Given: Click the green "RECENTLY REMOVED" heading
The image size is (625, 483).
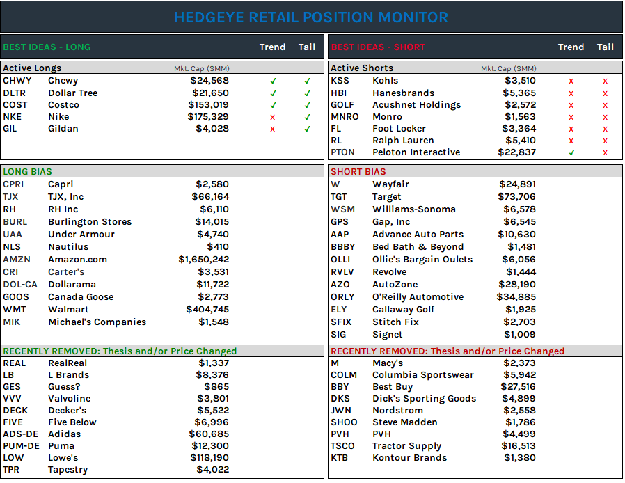Looking at the screenshot, I should click(x=120, y=351).
